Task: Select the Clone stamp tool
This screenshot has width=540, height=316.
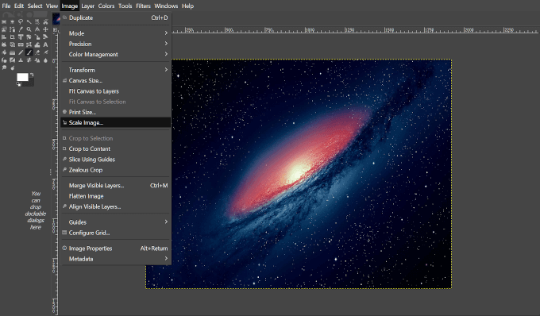Action: tap(21, 60)
